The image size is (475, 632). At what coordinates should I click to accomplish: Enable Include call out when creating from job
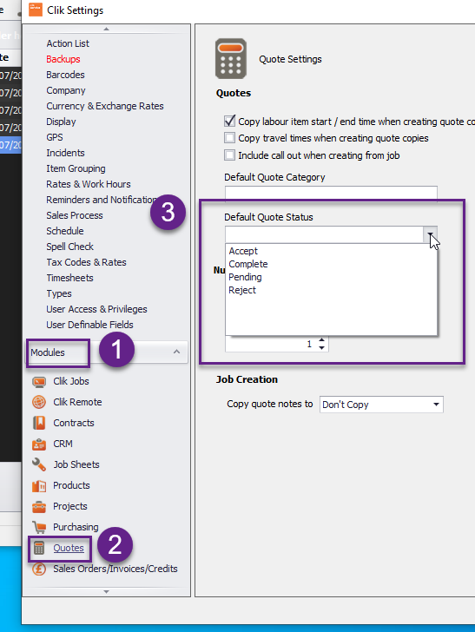click(x=230, y=155)
